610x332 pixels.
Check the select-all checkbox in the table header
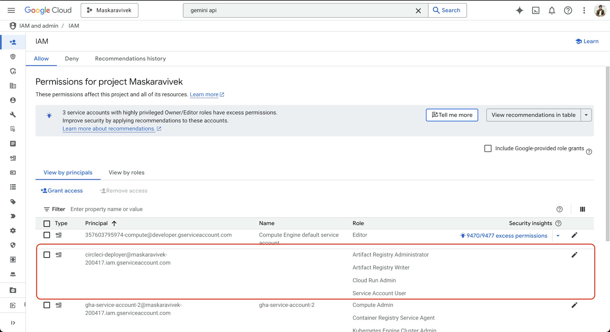tap(47, 223)
